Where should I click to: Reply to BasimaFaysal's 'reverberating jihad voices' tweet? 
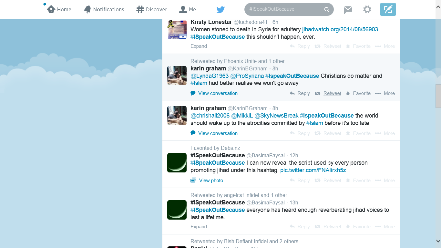[300, 227]
